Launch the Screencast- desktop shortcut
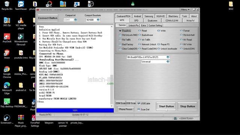240x135 pixels. [x=7, y=119]
